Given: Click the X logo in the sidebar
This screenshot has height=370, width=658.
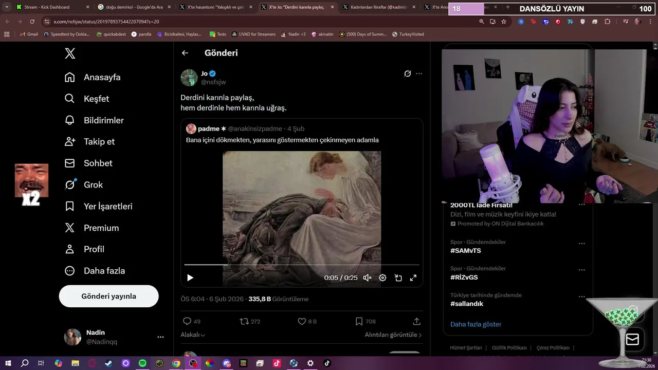Looking at the screenshot, I should point(70,53).
